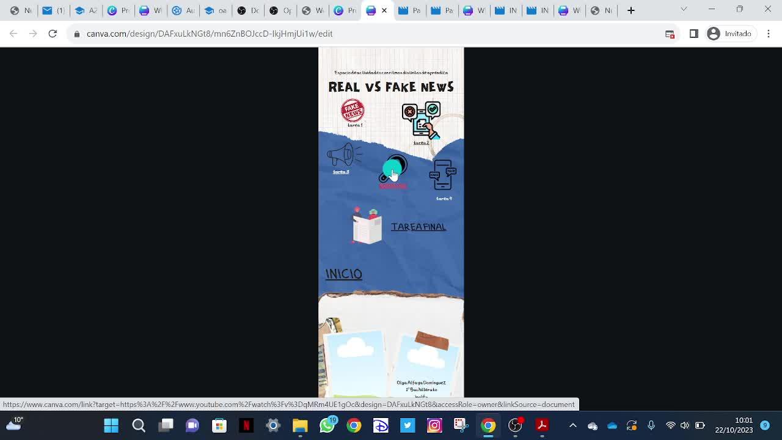Open Microsoft Store from the taskbar
Viewport: 782px width, 440px height.
[219, 425]
